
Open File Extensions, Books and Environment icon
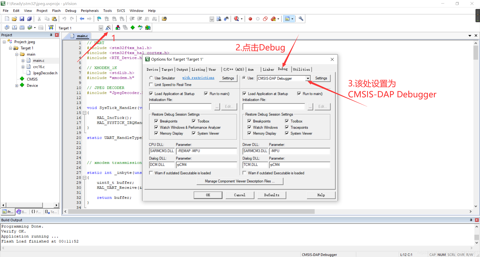pyautogui.click(x=118, y=27)
